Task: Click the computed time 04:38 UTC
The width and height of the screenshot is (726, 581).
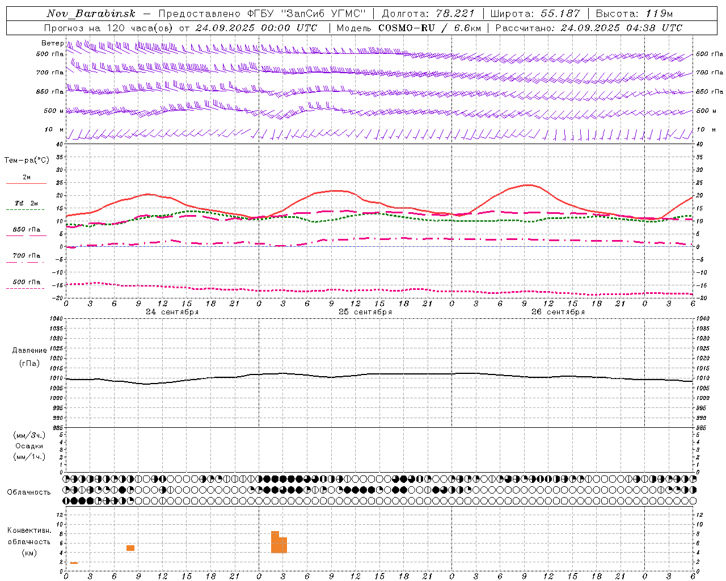Action: tap(654, 28)
